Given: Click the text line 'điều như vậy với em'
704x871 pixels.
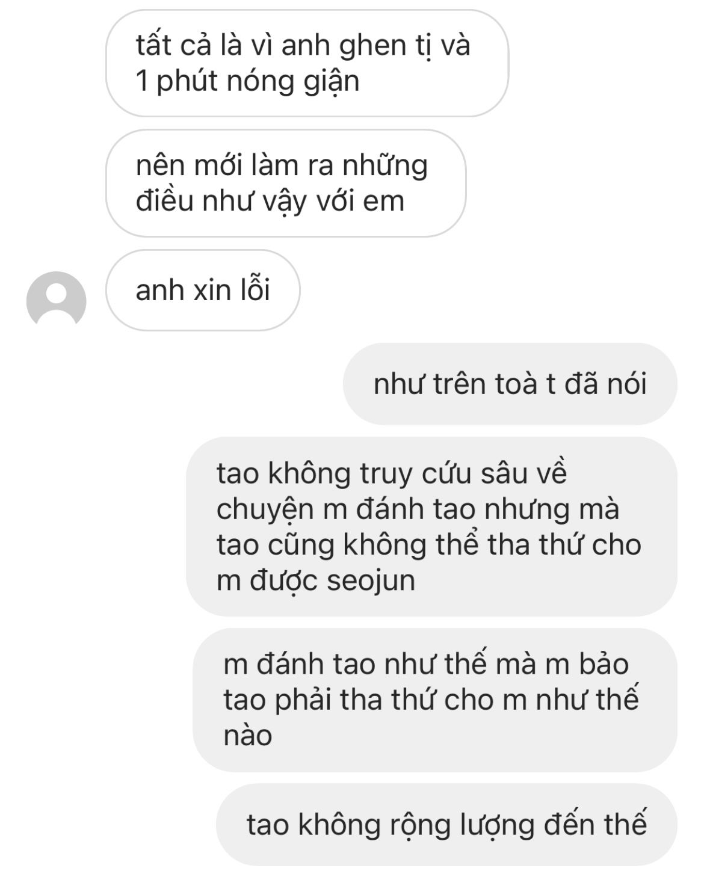Looking at the screenshot, I should pos(270,201).
